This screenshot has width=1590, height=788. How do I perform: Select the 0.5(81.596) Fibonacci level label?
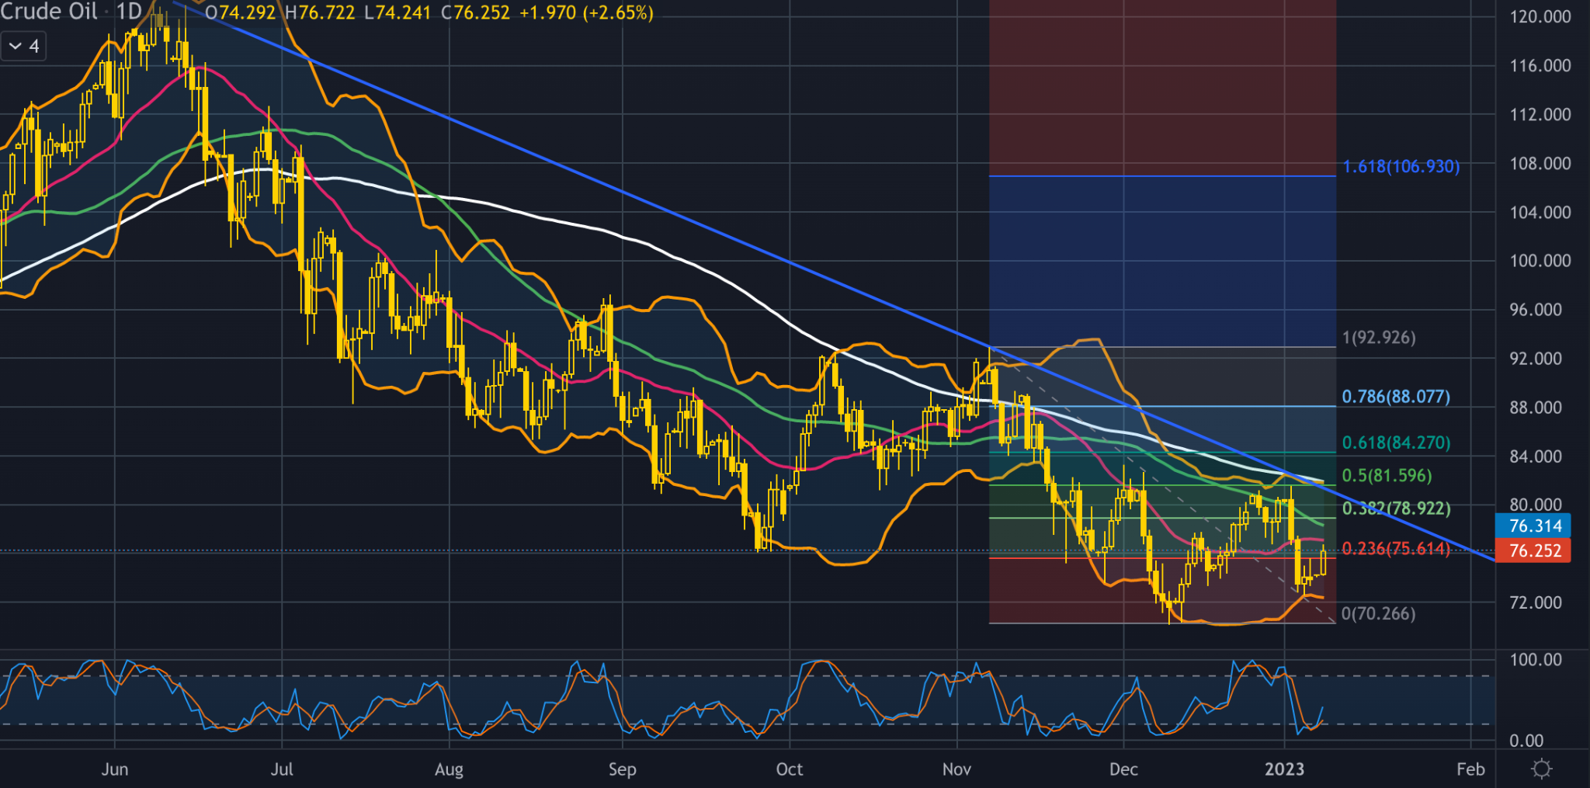pos(1387,475)
